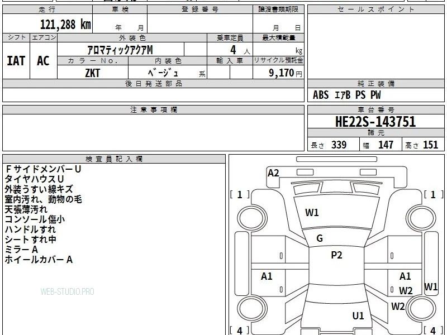Screen dimensions: 447x335
Task: Click the 外装色 header cell
Action: click(132, 38)
